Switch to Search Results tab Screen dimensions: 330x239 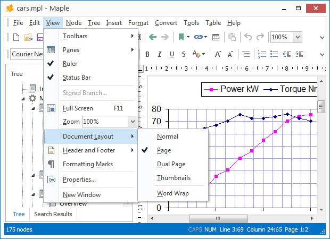[53, 214]
